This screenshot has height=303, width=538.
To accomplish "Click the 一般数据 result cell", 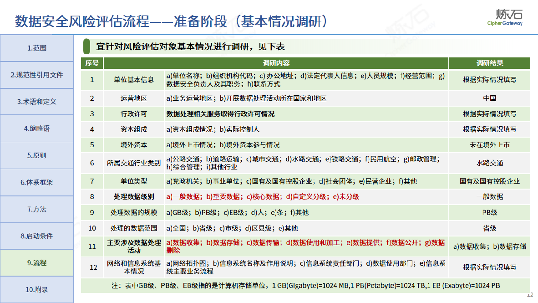I will pyautogui.click(x=490, y=196).
